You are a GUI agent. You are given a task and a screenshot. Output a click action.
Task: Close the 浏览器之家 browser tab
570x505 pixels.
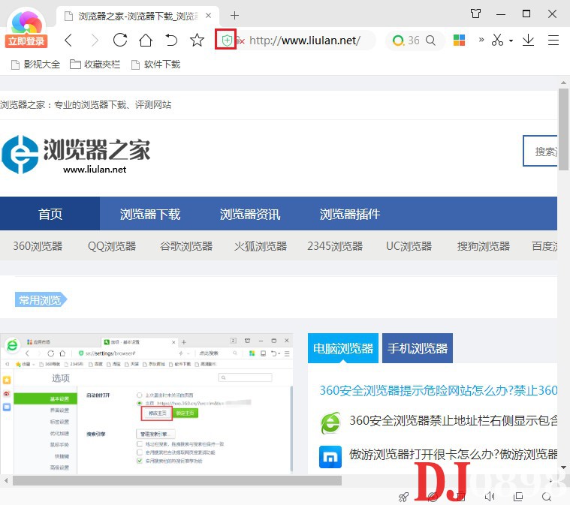pos(208,15)
